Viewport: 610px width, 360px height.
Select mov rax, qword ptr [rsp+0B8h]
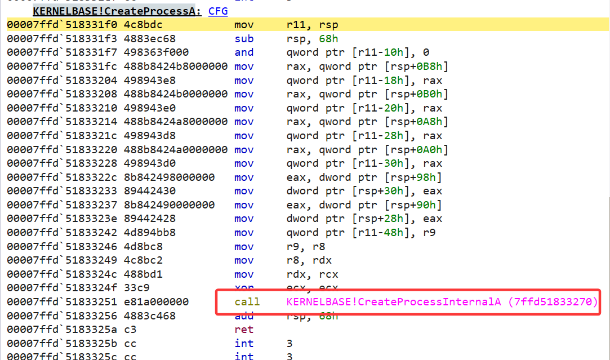pyautogui.click(x=341, y=66)
